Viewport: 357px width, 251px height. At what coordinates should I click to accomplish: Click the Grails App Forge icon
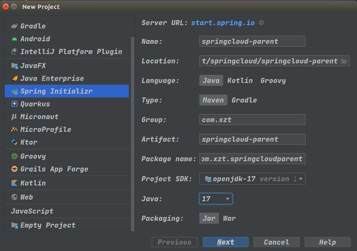(x=14, y=169)
